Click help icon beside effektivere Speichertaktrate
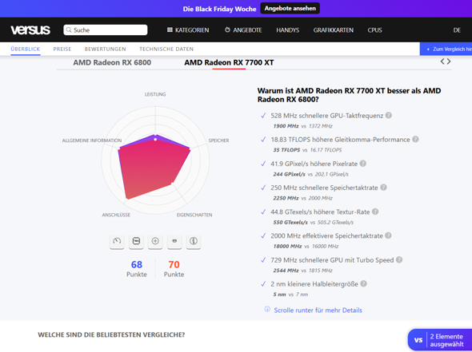This screenshot has width=472, height=352. (x=388, y=235)
